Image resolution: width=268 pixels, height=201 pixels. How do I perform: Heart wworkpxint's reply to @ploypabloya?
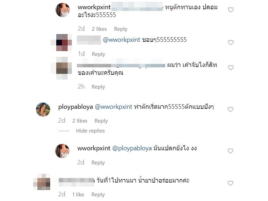click(230, 151)
